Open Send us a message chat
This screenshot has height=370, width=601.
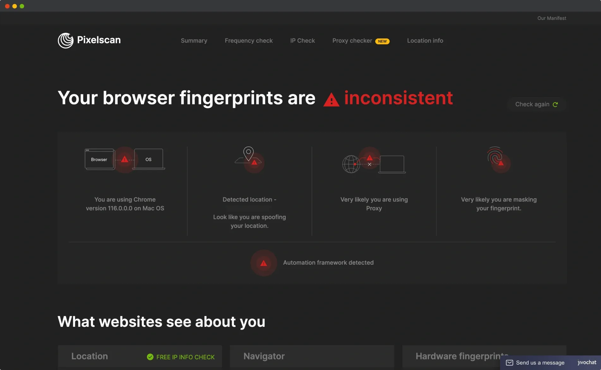tap(540, 363)
